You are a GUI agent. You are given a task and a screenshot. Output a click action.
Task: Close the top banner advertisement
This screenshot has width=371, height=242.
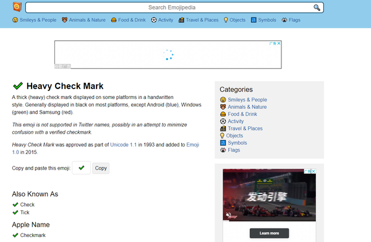pyautogui.click(x=279, y=43)
